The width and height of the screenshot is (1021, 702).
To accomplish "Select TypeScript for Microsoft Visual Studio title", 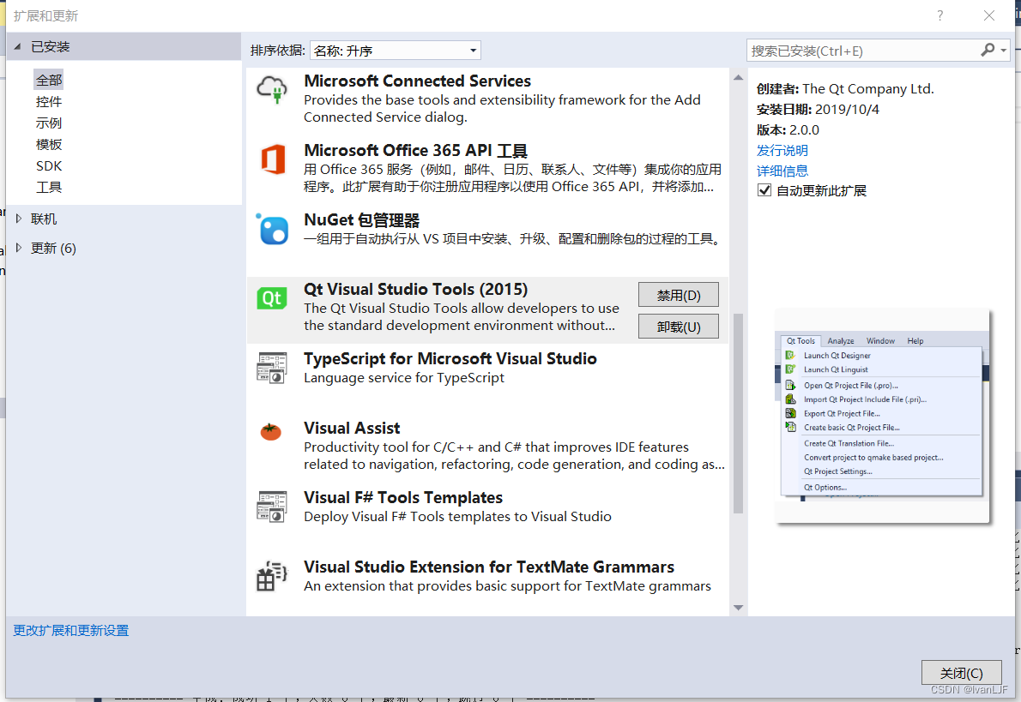I will pyautogui.click(x=450, y=358).
